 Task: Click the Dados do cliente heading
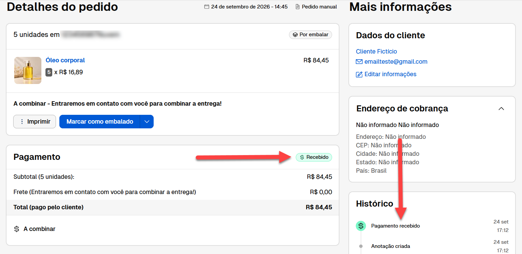tap(390, 35)
